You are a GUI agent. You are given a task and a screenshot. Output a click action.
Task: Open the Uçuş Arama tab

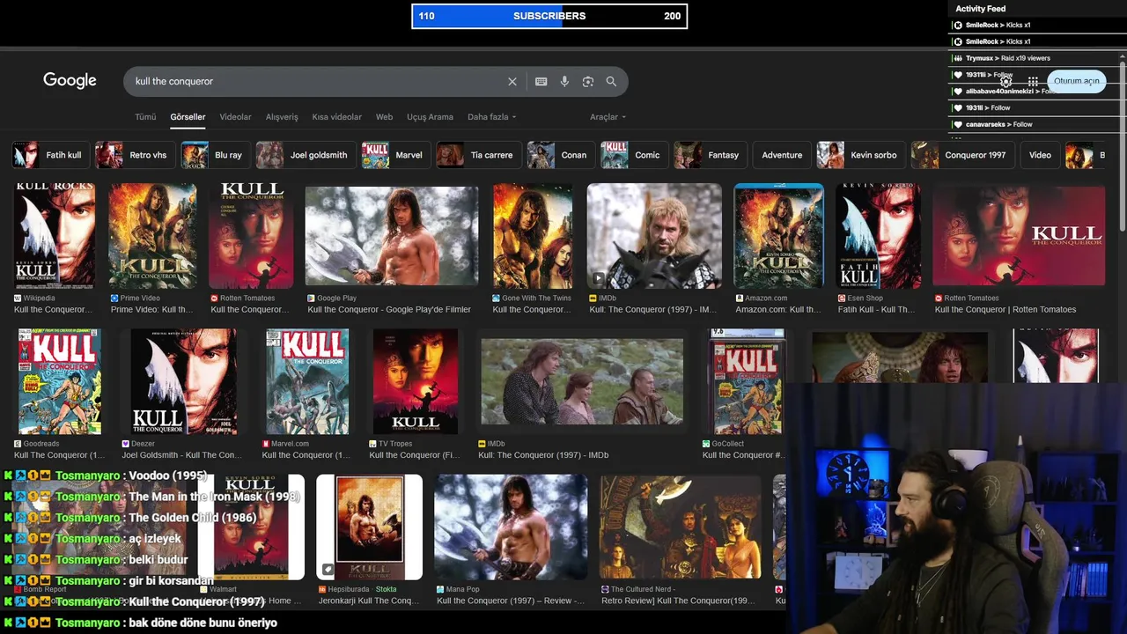(x=430, y=116)
